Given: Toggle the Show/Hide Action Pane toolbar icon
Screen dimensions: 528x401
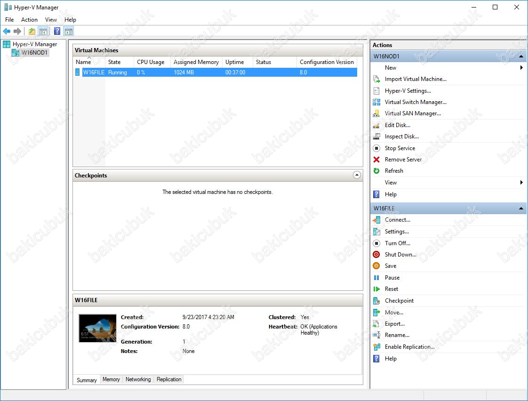Looking at the screenshot, I should (x=69, y=32).
